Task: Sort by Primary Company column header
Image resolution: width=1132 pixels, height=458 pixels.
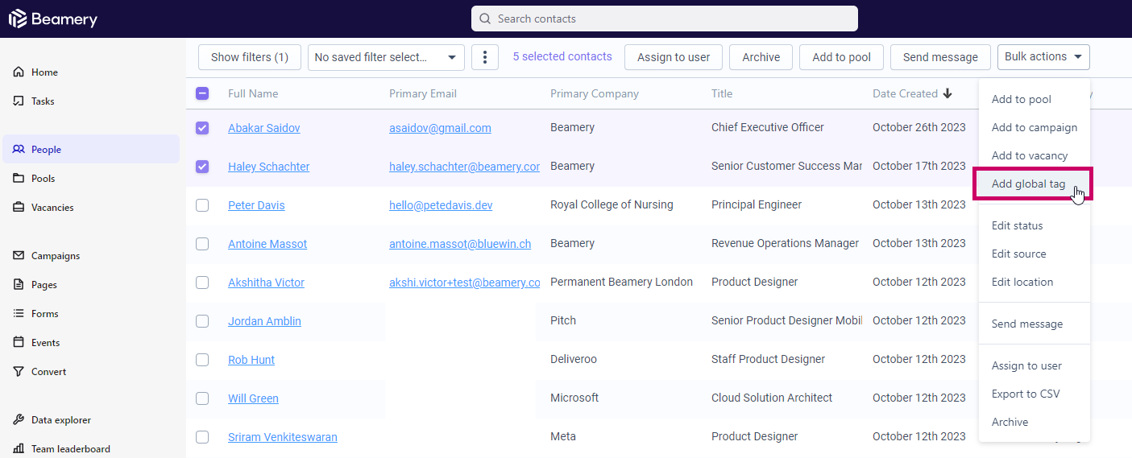Action: click(x=595, y=93)
